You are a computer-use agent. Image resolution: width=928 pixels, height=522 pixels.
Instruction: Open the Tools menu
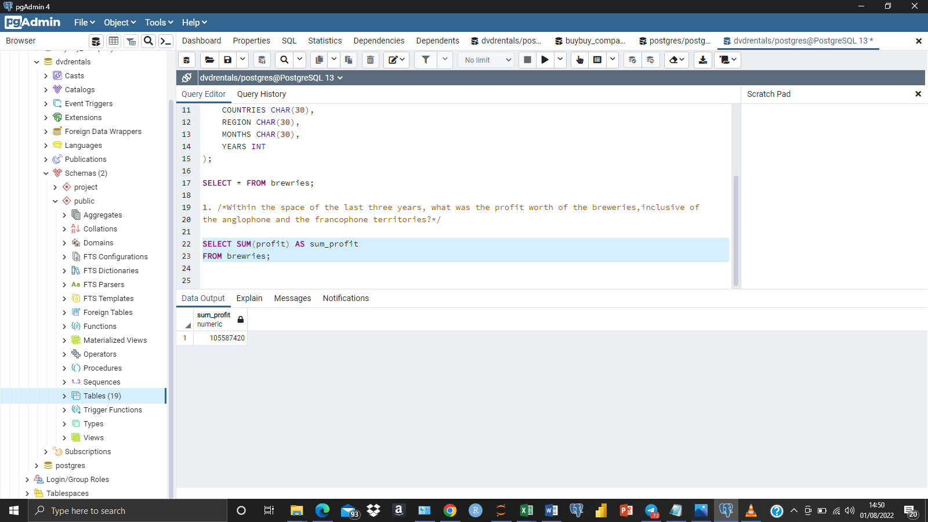pos(155,22)
